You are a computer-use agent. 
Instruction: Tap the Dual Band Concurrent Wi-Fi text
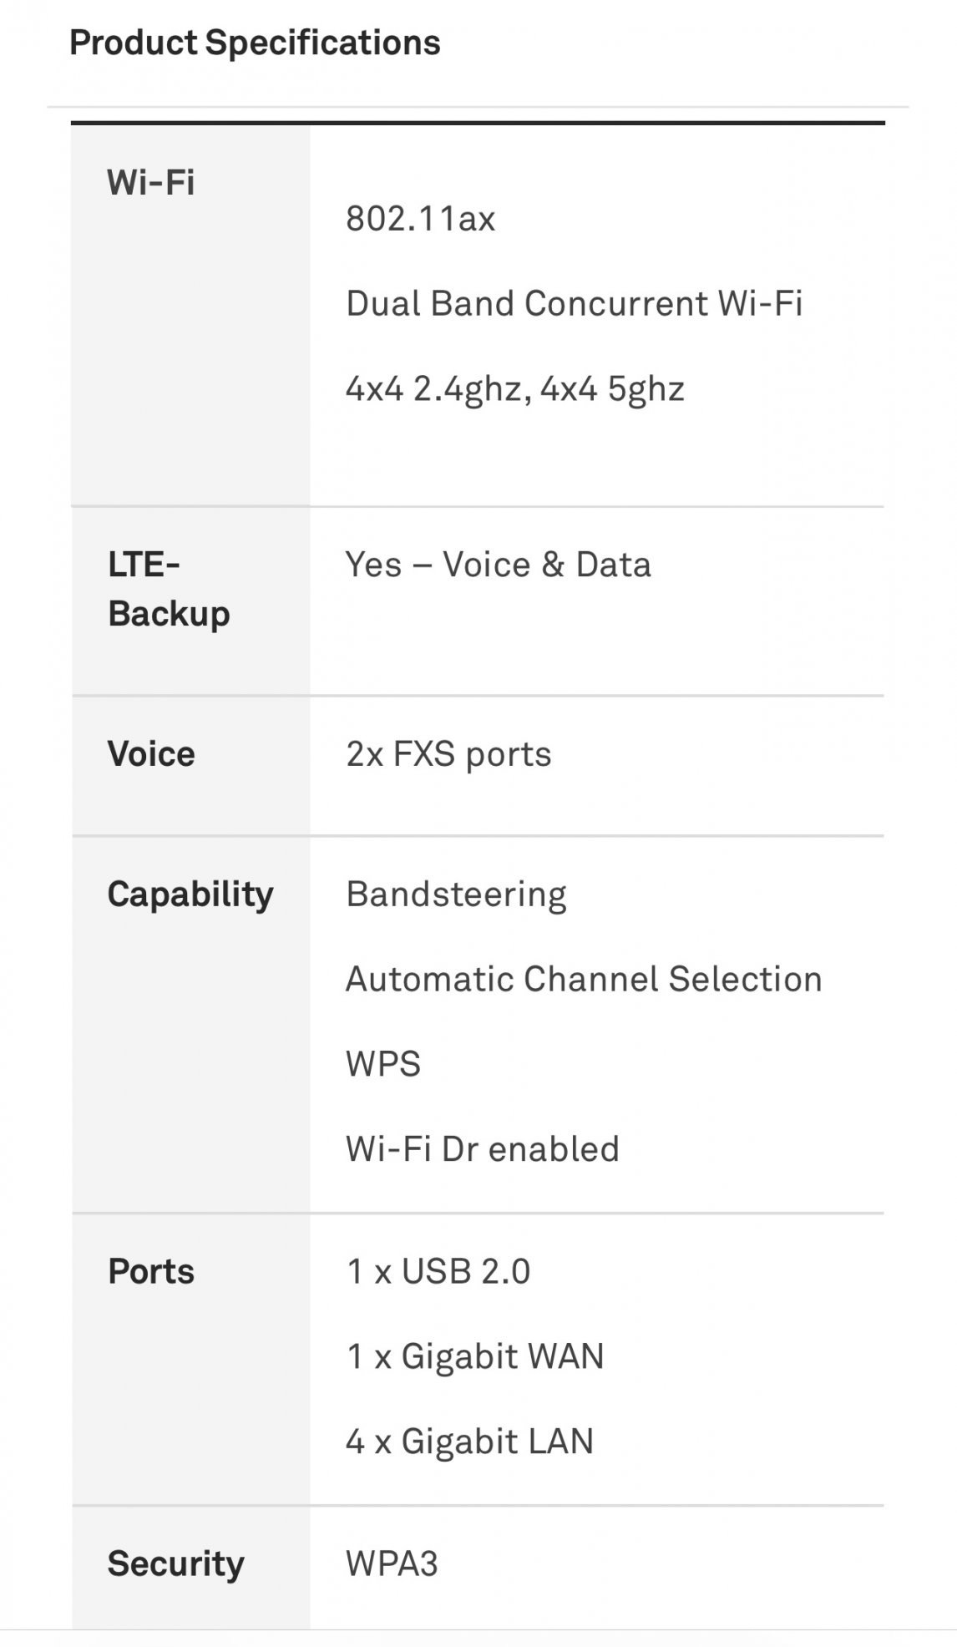(x=575, y=303)
